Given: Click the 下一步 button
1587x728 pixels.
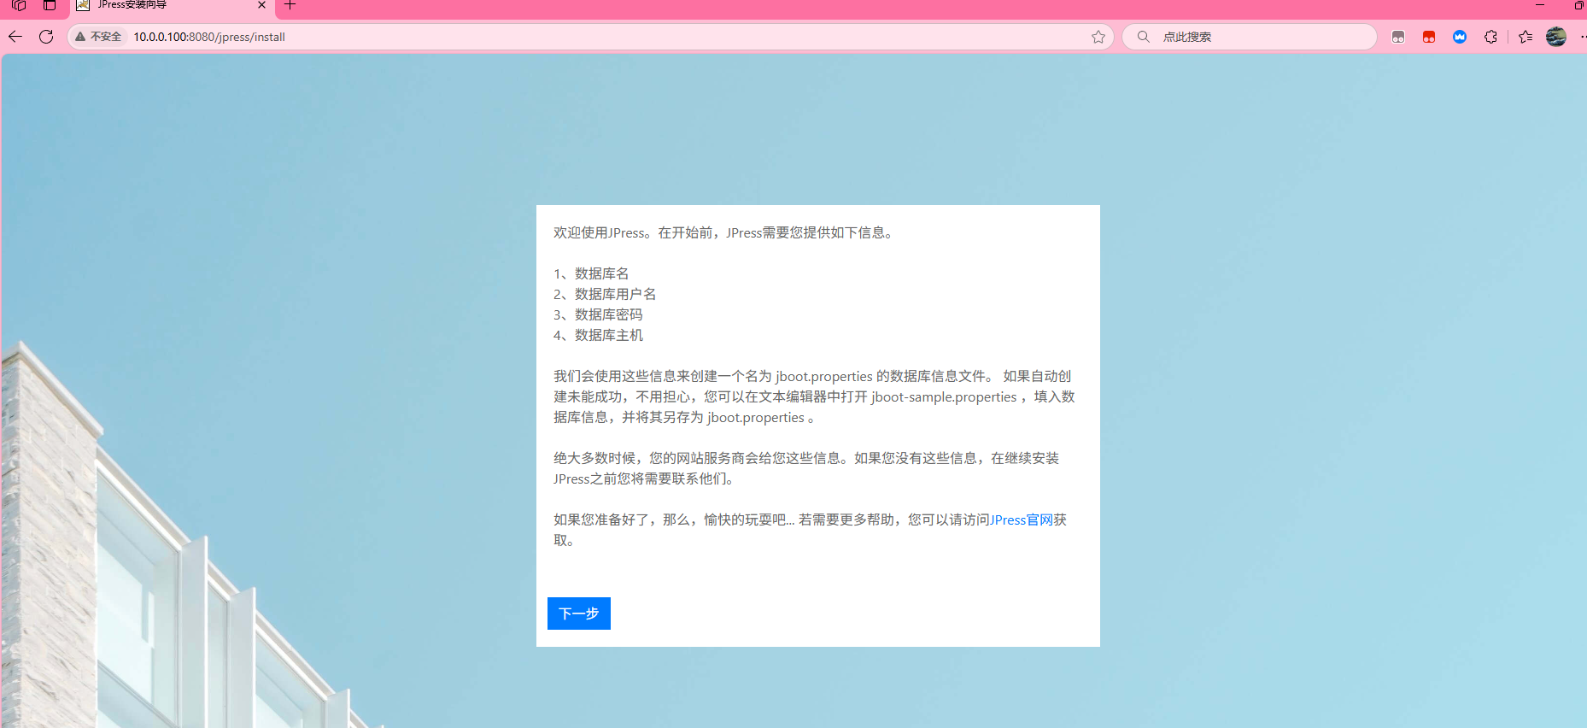Looking at the screenshot, I should pyautogui.click(x=578, y=614).
